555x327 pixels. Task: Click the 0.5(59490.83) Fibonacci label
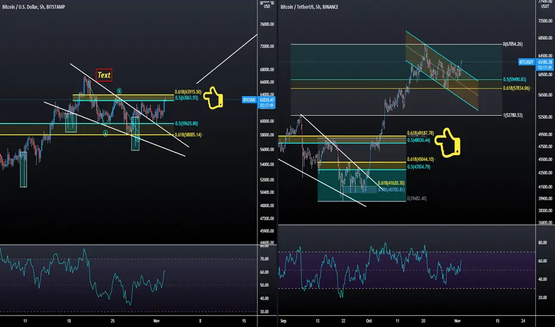click(x=515, y=80)
